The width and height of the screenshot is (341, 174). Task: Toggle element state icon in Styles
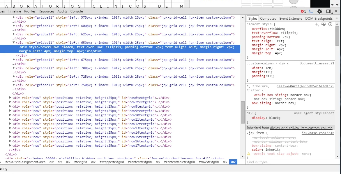click(x=324, y=24)
